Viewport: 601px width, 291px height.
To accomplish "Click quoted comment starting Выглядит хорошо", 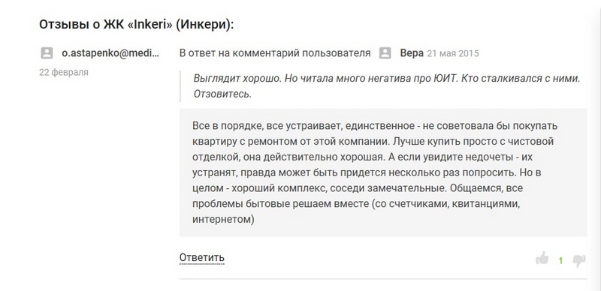I will click(387, 86).
